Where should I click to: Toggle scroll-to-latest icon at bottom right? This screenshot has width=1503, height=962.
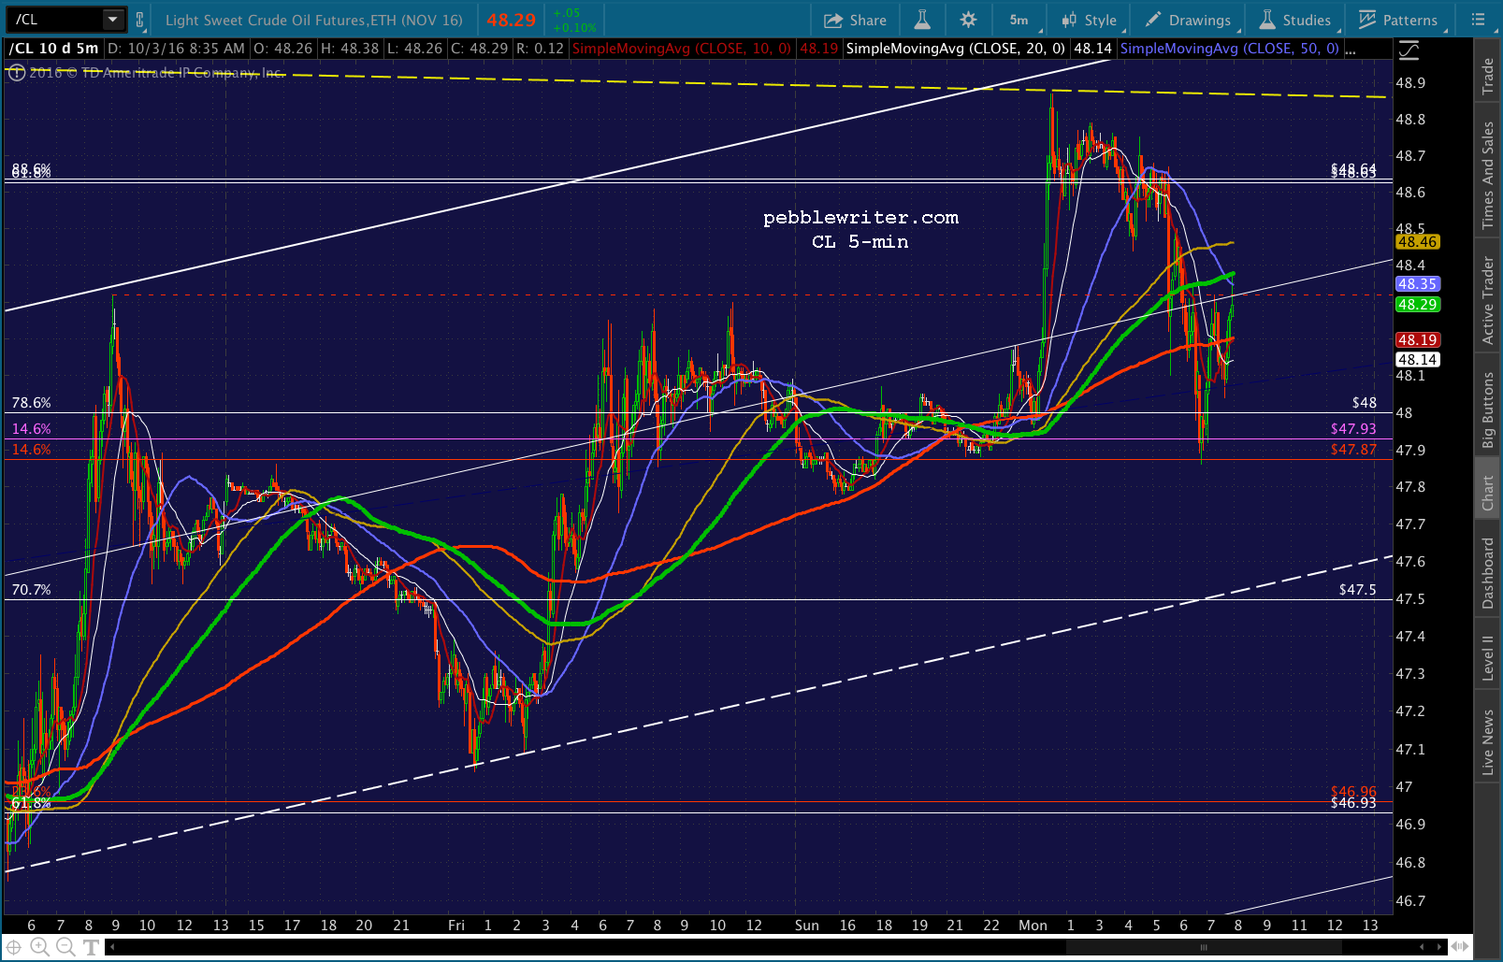(1461, 947)
